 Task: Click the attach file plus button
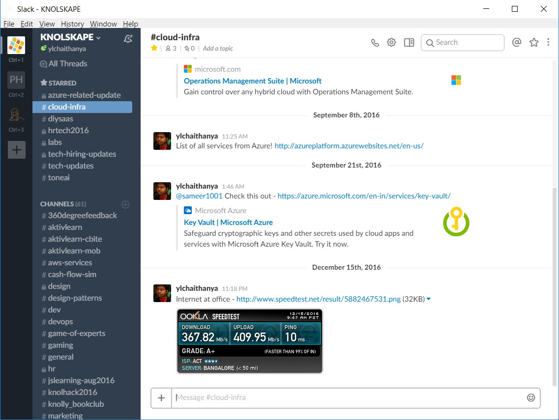coord(161,398)
